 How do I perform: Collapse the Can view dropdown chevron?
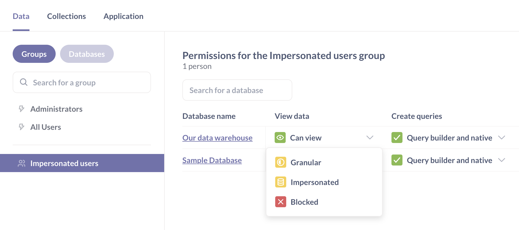(370, 138)
